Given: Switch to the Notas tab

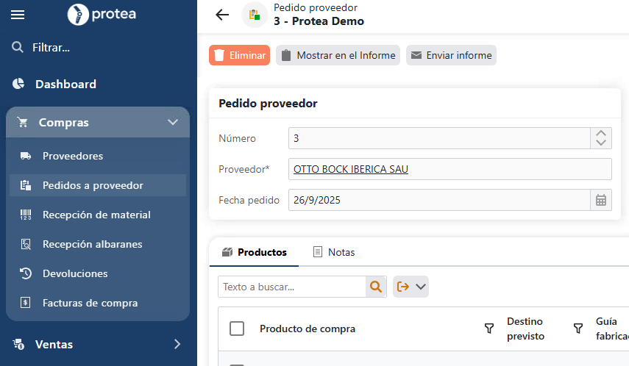Looking at the screenshot, I should [333, 252].
